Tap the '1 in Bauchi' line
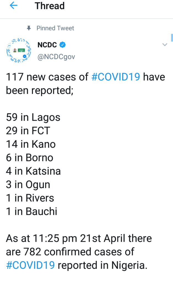The image size is (173, 282). pos(31,211)
